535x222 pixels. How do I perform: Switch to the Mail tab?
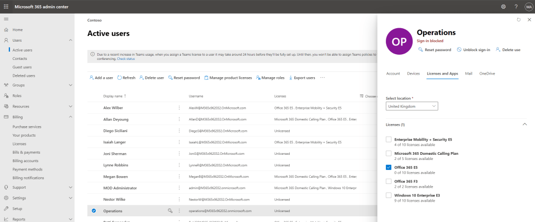click(469, 73)
